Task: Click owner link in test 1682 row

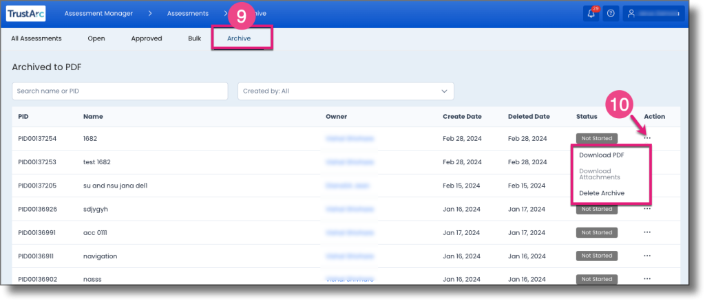Action: [x=350, y=162]
